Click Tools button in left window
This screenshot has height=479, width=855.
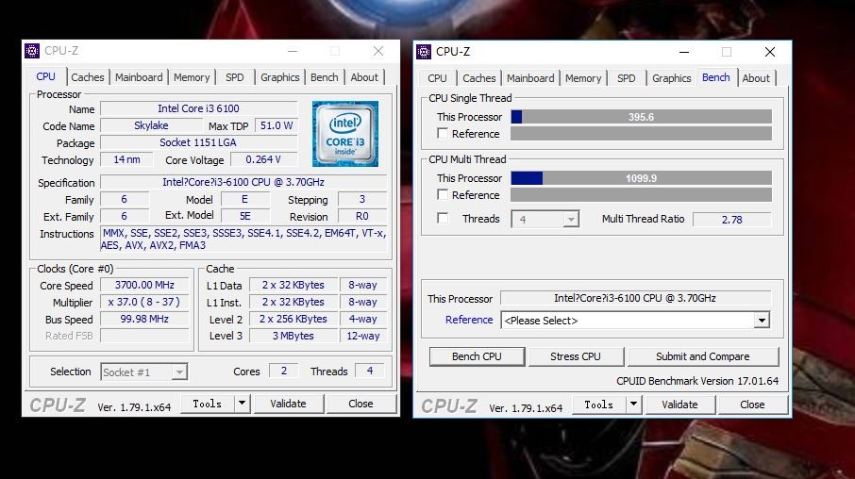[x=208, y=404]
